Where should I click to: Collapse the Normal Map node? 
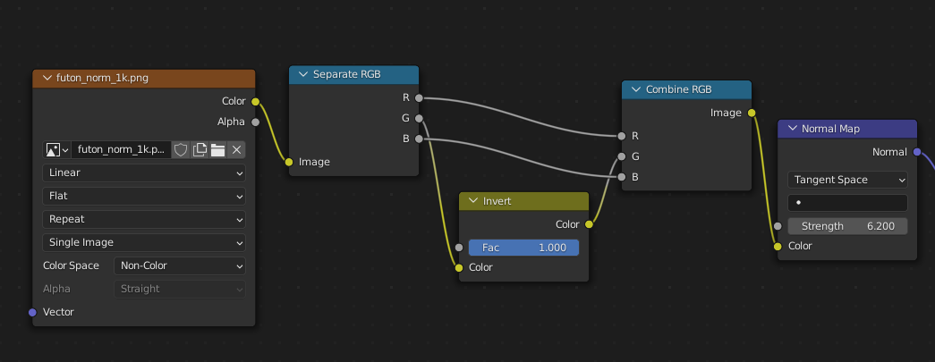791,129
